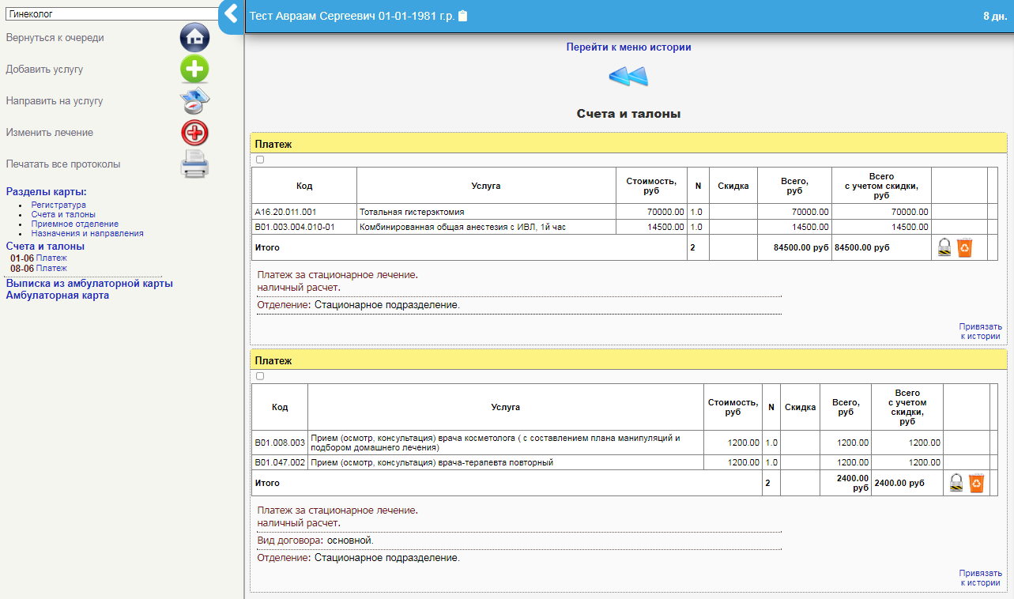Open Выписка из амбулаторной карты
The width and height of the screenshot is (1014, 599).
(x=89, y=283)
